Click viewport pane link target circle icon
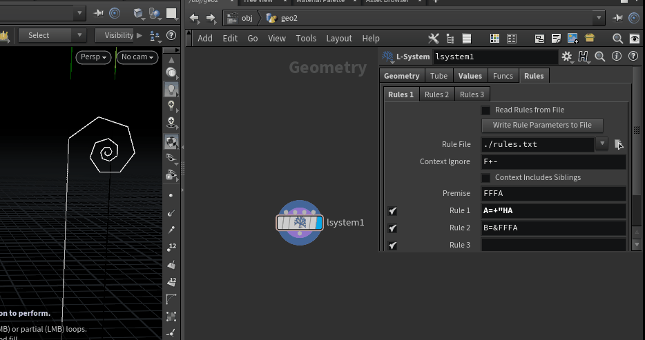The height and width of the screenshot is (340, 645). (115, 13)
